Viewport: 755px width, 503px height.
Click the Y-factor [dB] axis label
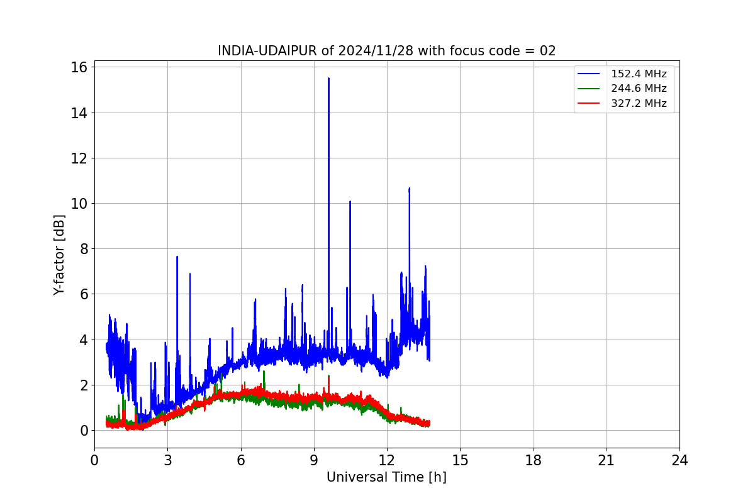click(x=60, y=255)
